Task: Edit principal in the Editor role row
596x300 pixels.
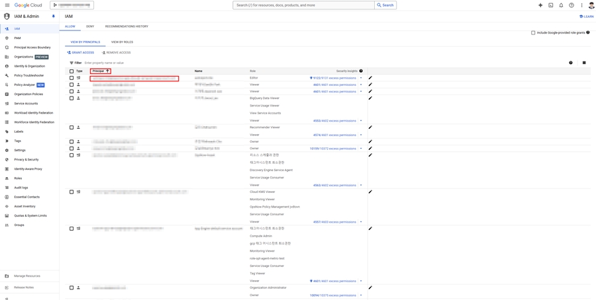Action: coord(370,78)
